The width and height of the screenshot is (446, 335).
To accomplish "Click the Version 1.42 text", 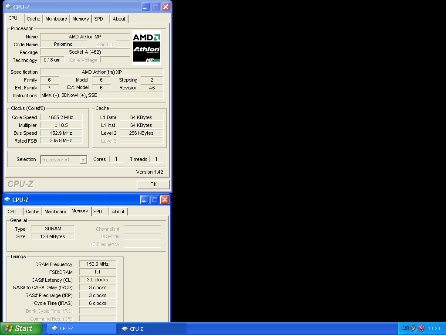I will 150,172.
